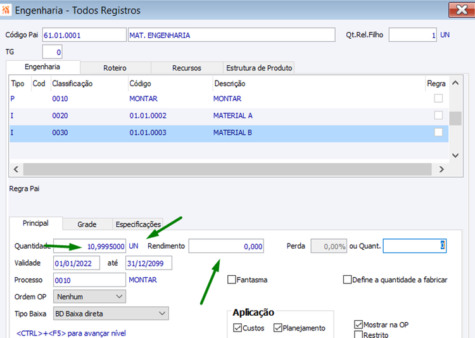Open the Especificações tab
The height and width of the screenshot is (338, 475).
(x=138, y=224)
